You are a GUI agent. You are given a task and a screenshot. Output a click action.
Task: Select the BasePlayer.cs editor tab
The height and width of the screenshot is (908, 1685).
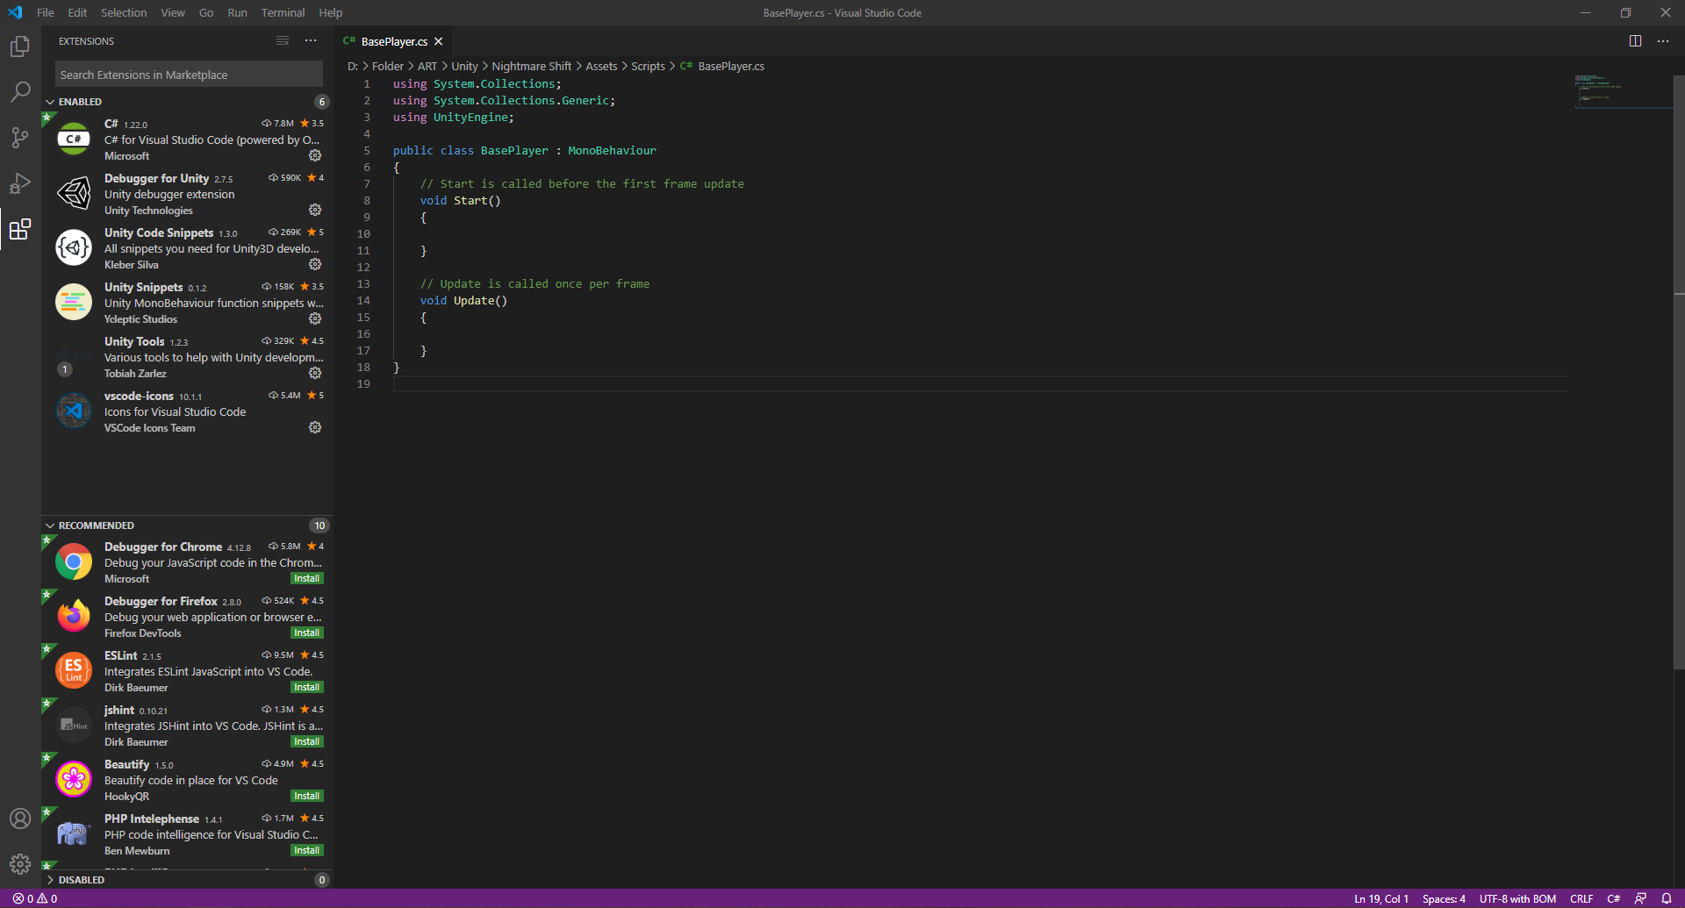coord(394,41)
